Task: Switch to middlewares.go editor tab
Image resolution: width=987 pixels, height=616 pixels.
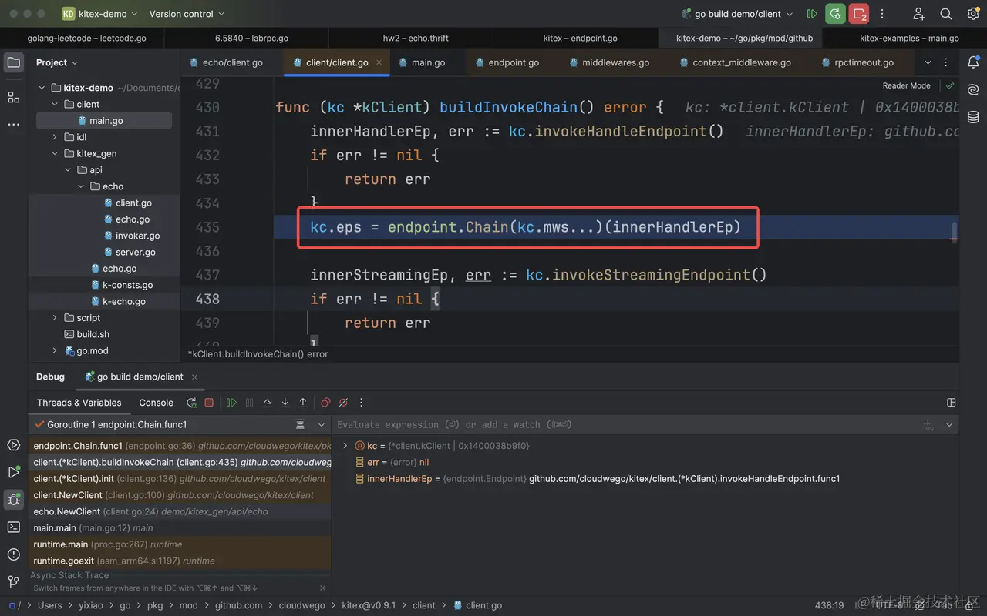Action: point(609,62)
